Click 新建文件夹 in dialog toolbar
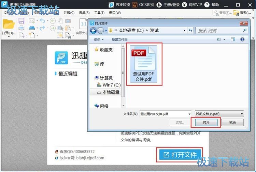This screenshot has width=256, height=172. [119, 40]
